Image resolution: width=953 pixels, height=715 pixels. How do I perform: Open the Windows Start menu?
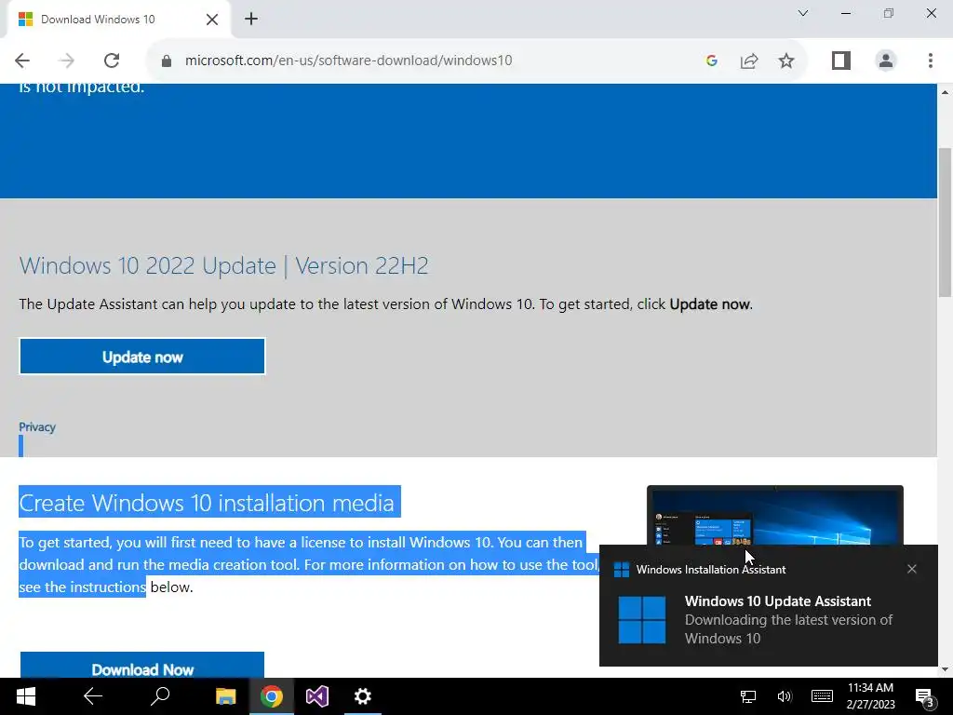tap(25, 696)
